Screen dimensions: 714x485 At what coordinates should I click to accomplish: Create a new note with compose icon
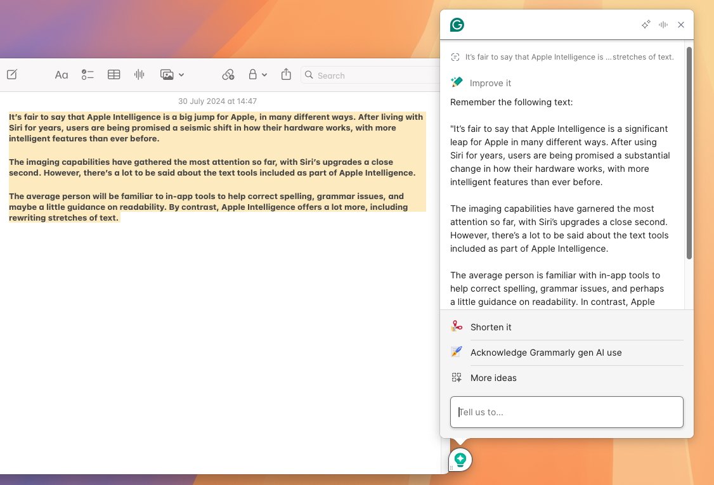12,74
